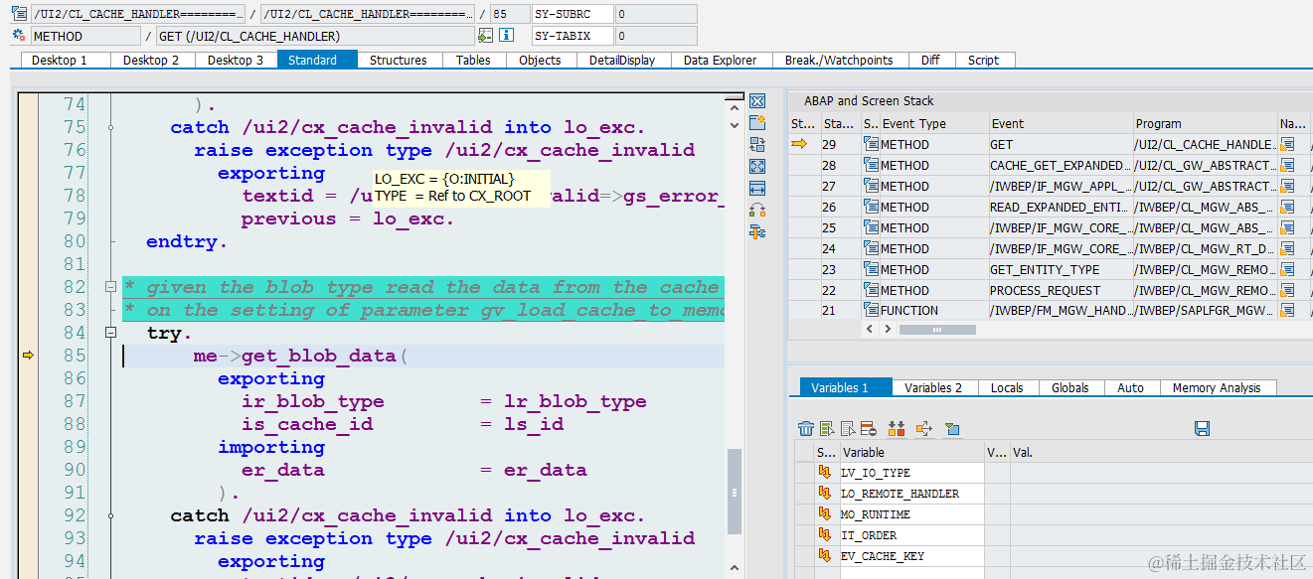Open navigation icon for stack row 25
The height and width of the screenshot is (579, 1313).
[1288, 228]
